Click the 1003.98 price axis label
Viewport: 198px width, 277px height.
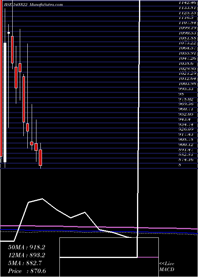(x=187, y=84)
